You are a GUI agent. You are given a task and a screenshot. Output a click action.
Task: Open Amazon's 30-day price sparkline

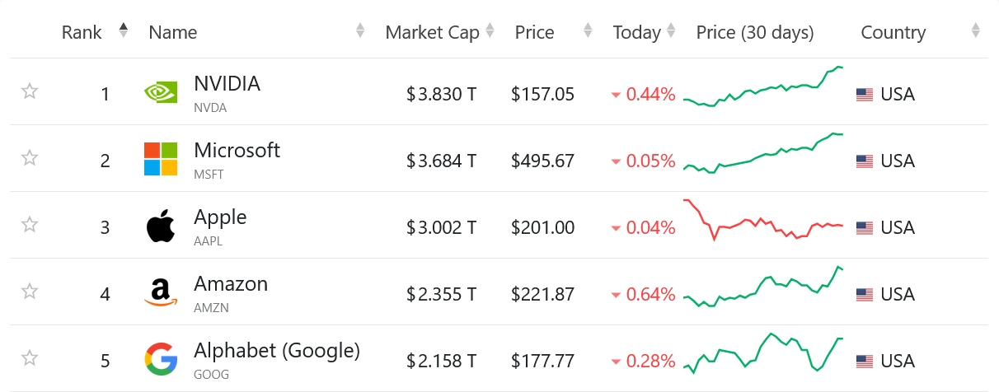763,287
